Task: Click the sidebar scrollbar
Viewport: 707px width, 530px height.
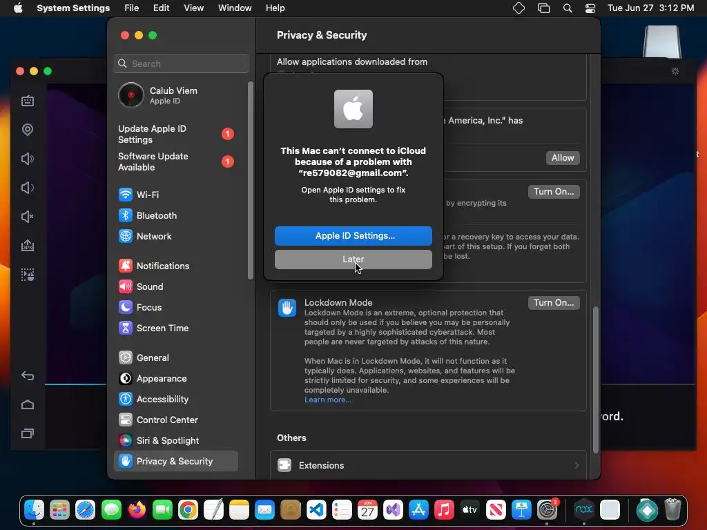Action: (251, 180)
